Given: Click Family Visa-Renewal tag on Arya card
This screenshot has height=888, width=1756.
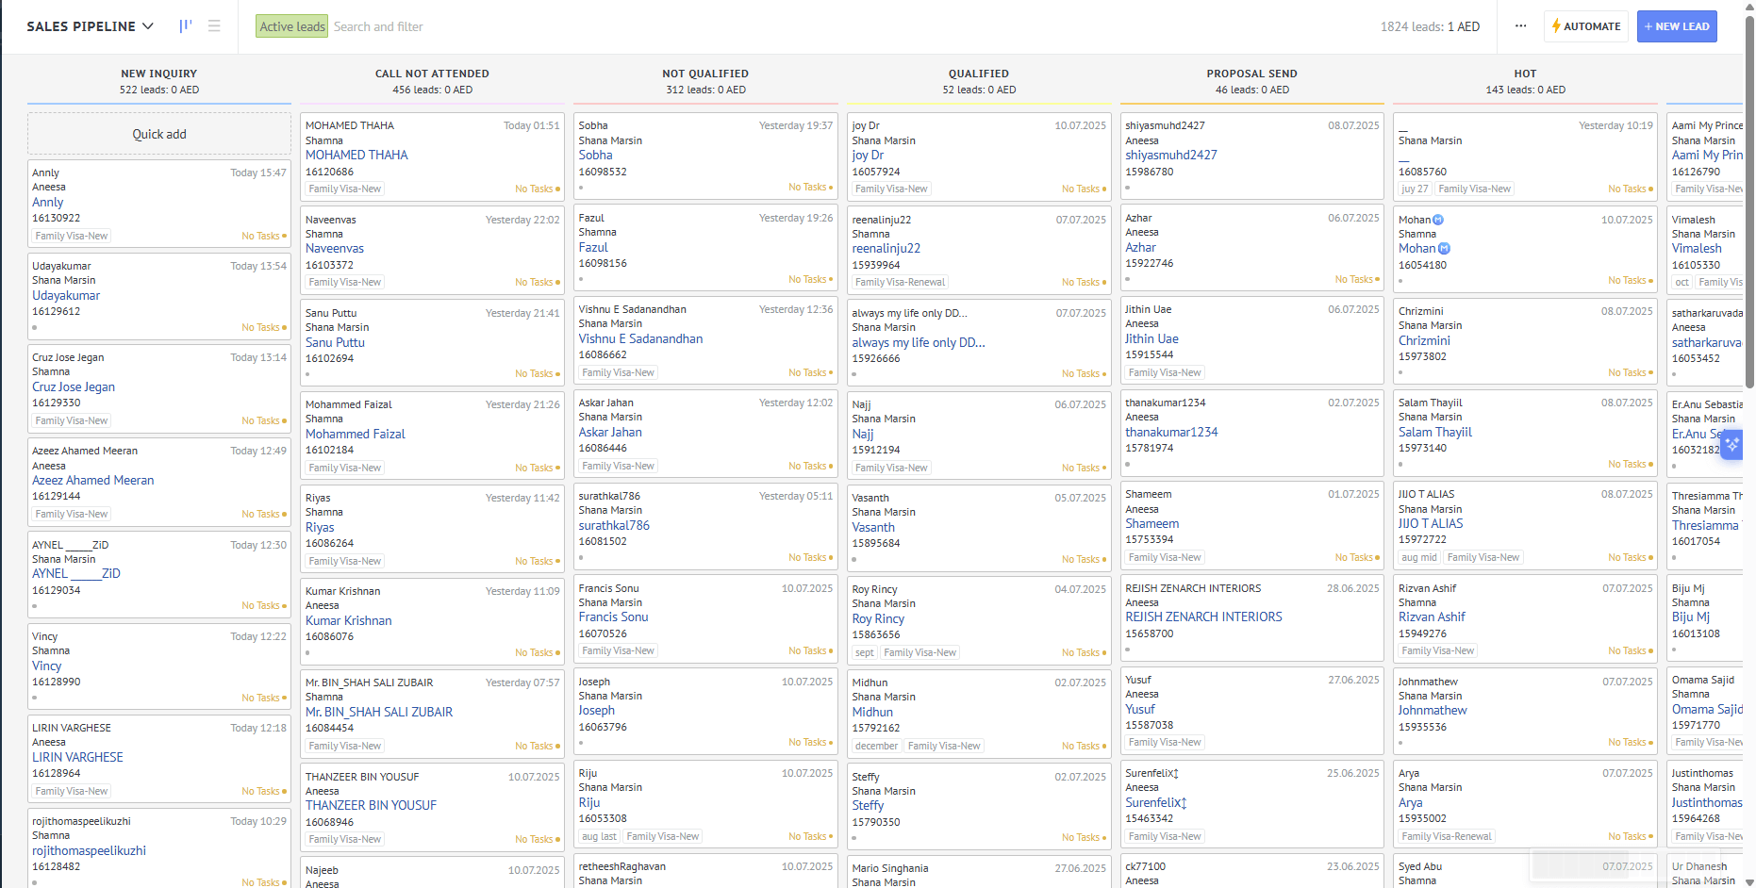Looking at the screenshot, I should click(x=1447, y=836).
